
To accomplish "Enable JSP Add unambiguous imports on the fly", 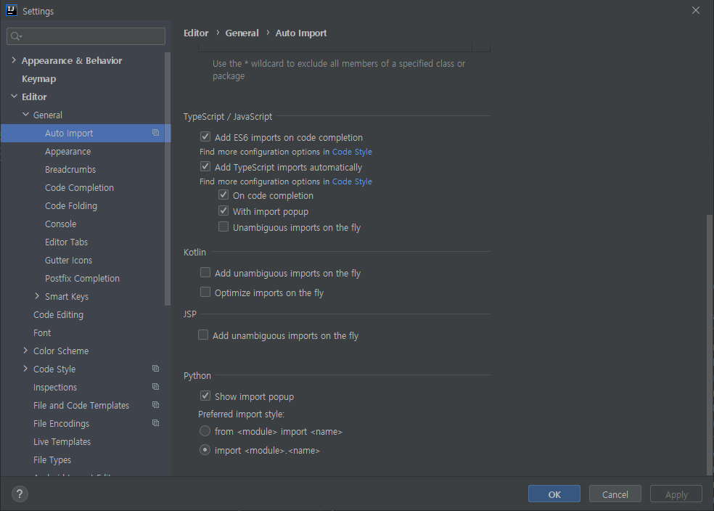I will (203, 335).
